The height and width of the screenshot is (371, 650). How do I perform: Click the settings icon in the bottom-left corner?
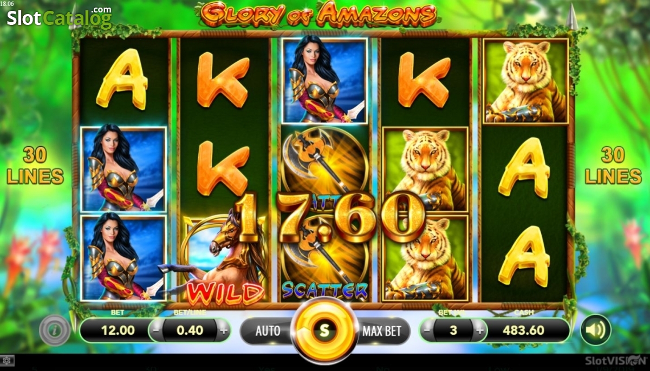click(7, 360)
